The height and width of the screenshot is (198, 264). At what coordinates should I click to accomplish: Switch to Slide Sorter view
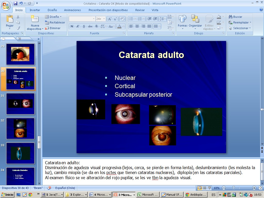204,188
